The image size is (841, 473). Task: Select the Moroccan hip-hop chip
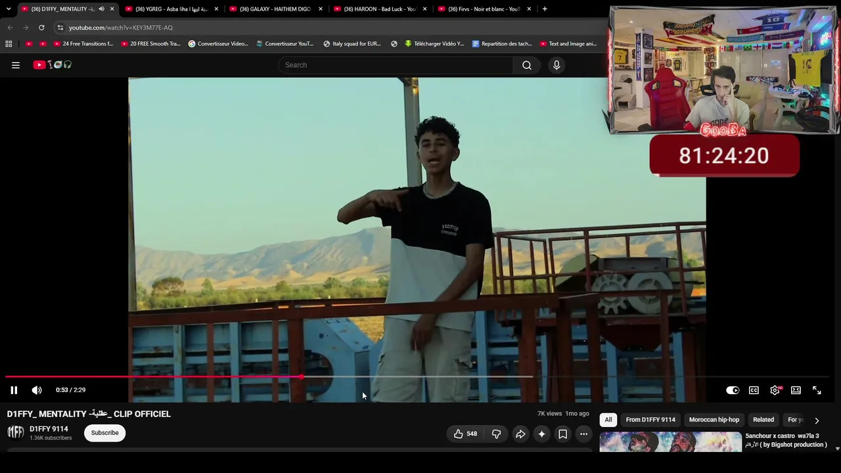[714, 420]
